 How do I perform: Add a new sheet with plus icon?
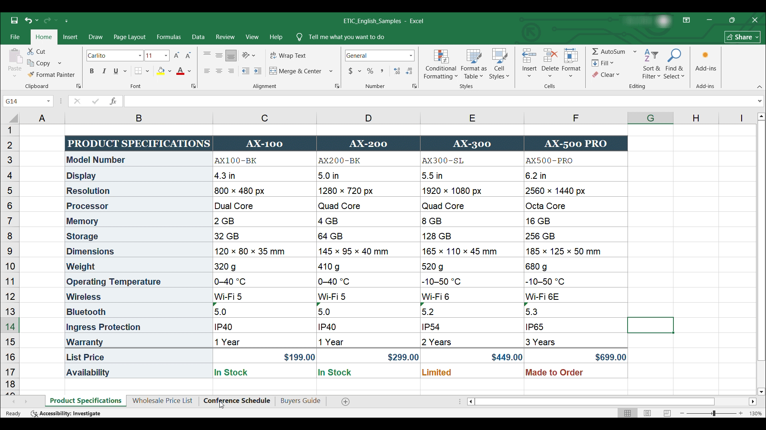click(346, 402)
